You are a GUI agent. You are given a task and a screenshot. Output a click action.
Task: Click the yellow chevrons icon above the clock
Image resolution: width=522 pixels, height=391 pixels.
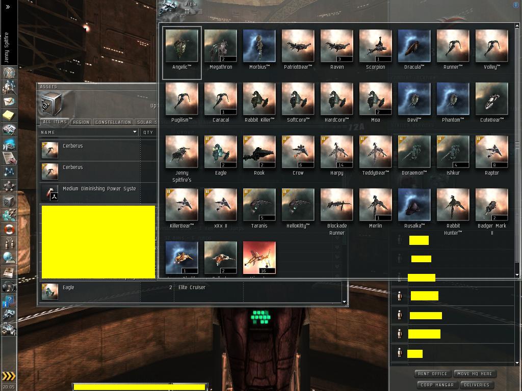(x=9, y=376)
